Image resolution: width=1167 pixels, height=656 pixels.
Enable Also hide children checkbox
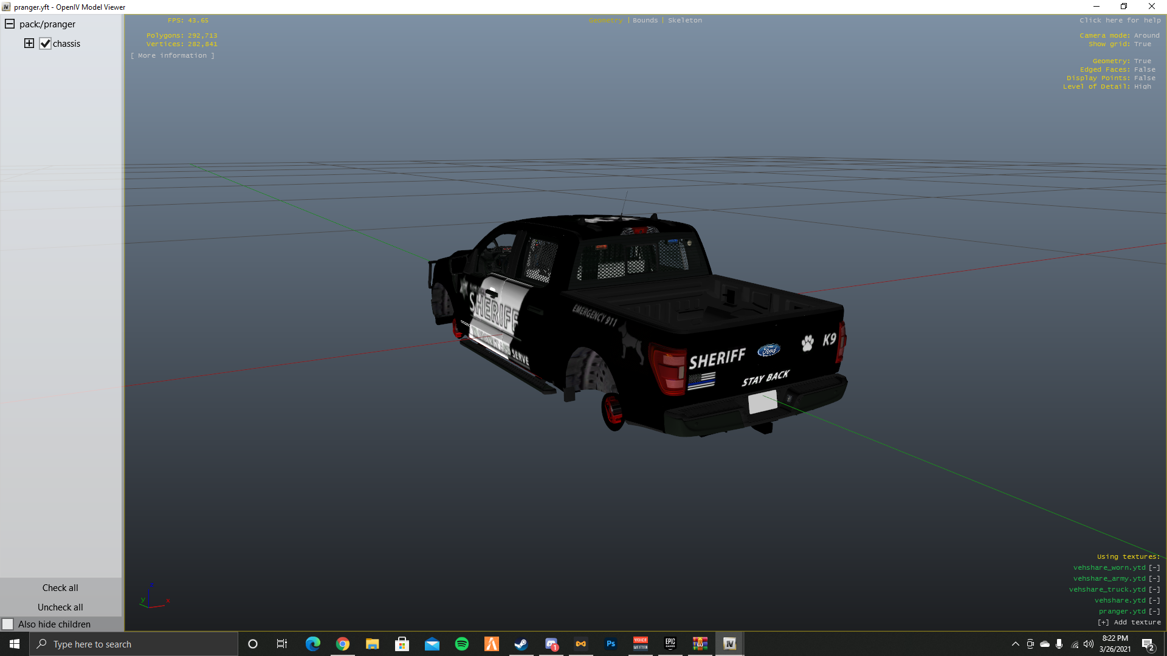tap(8, 624)
